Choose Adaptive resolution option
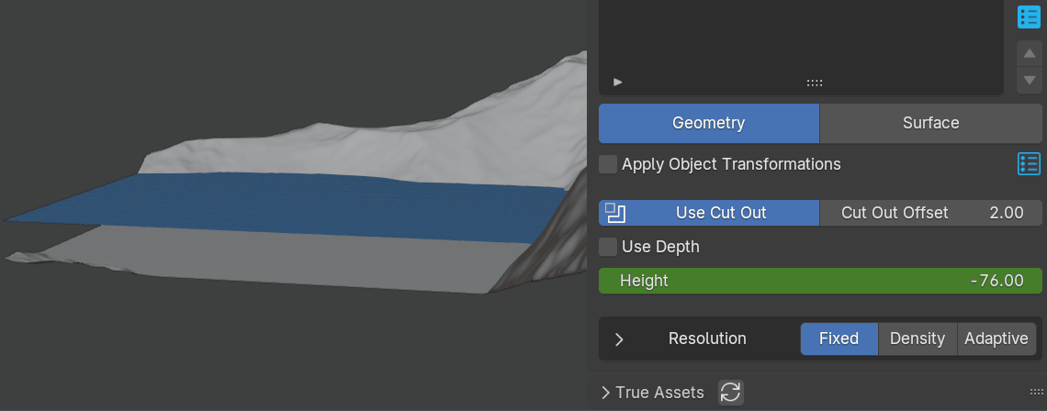Viewport: 1047px width, 411px height. tap(996, 339)
